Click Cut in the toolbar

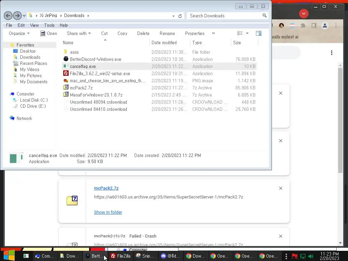[104, 34]
